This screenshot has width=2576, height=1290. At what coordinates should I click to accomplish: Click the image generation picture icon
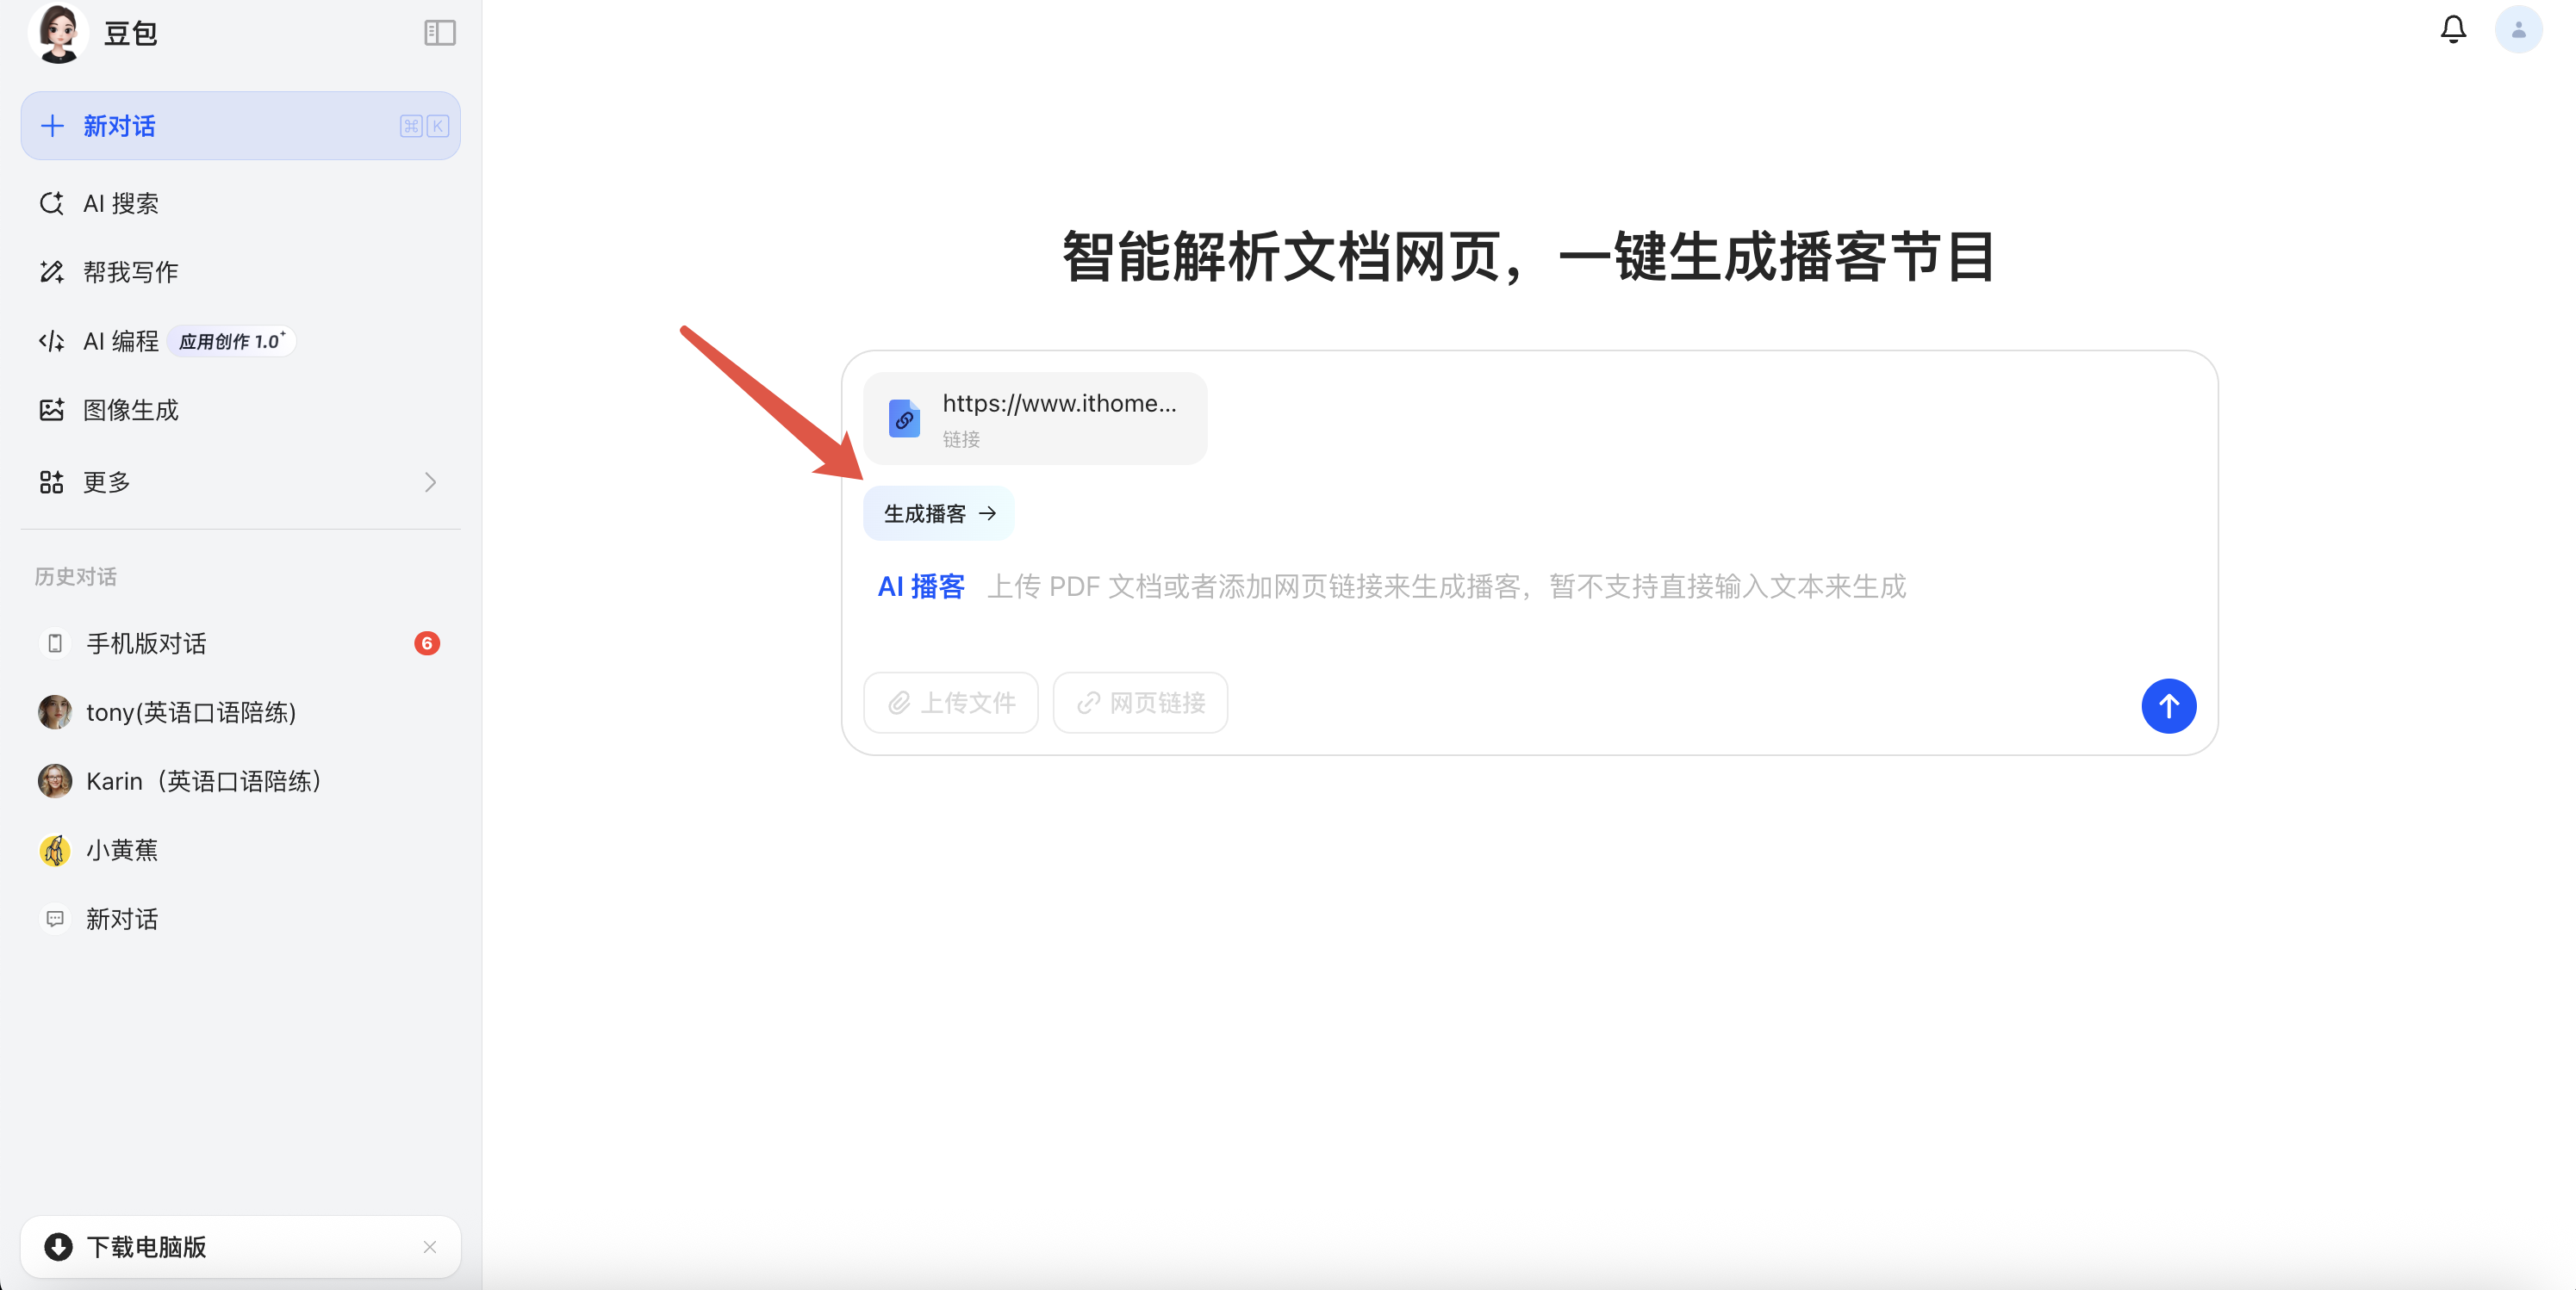point(52,410)
